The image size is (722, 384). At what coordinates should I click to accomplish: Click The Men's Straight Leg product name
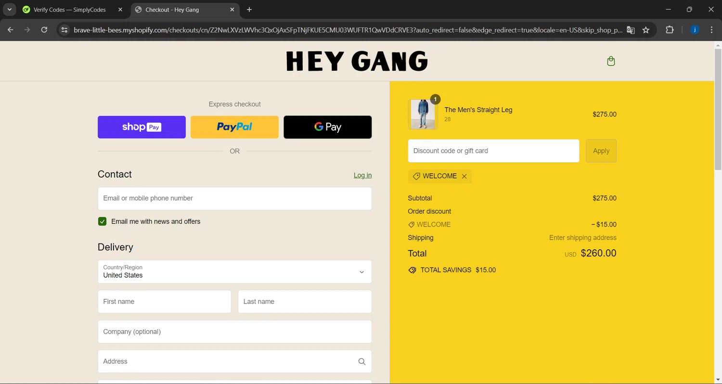click(478, 110)
